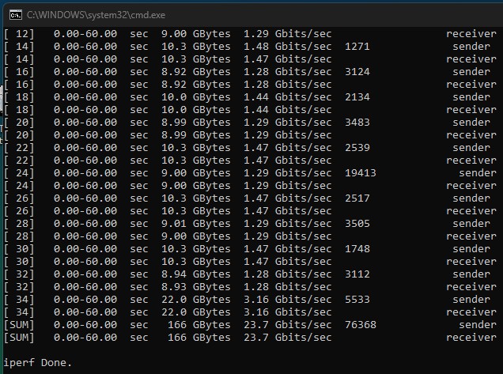Select the number 2539 in stream 22 row
The image size is (503, 374).
click(357, 148)
